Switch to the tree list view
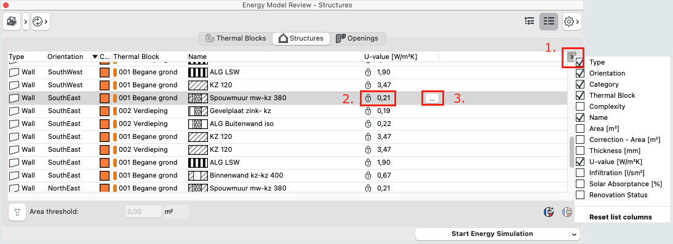The image size is (673, 244). pos(529,22)
